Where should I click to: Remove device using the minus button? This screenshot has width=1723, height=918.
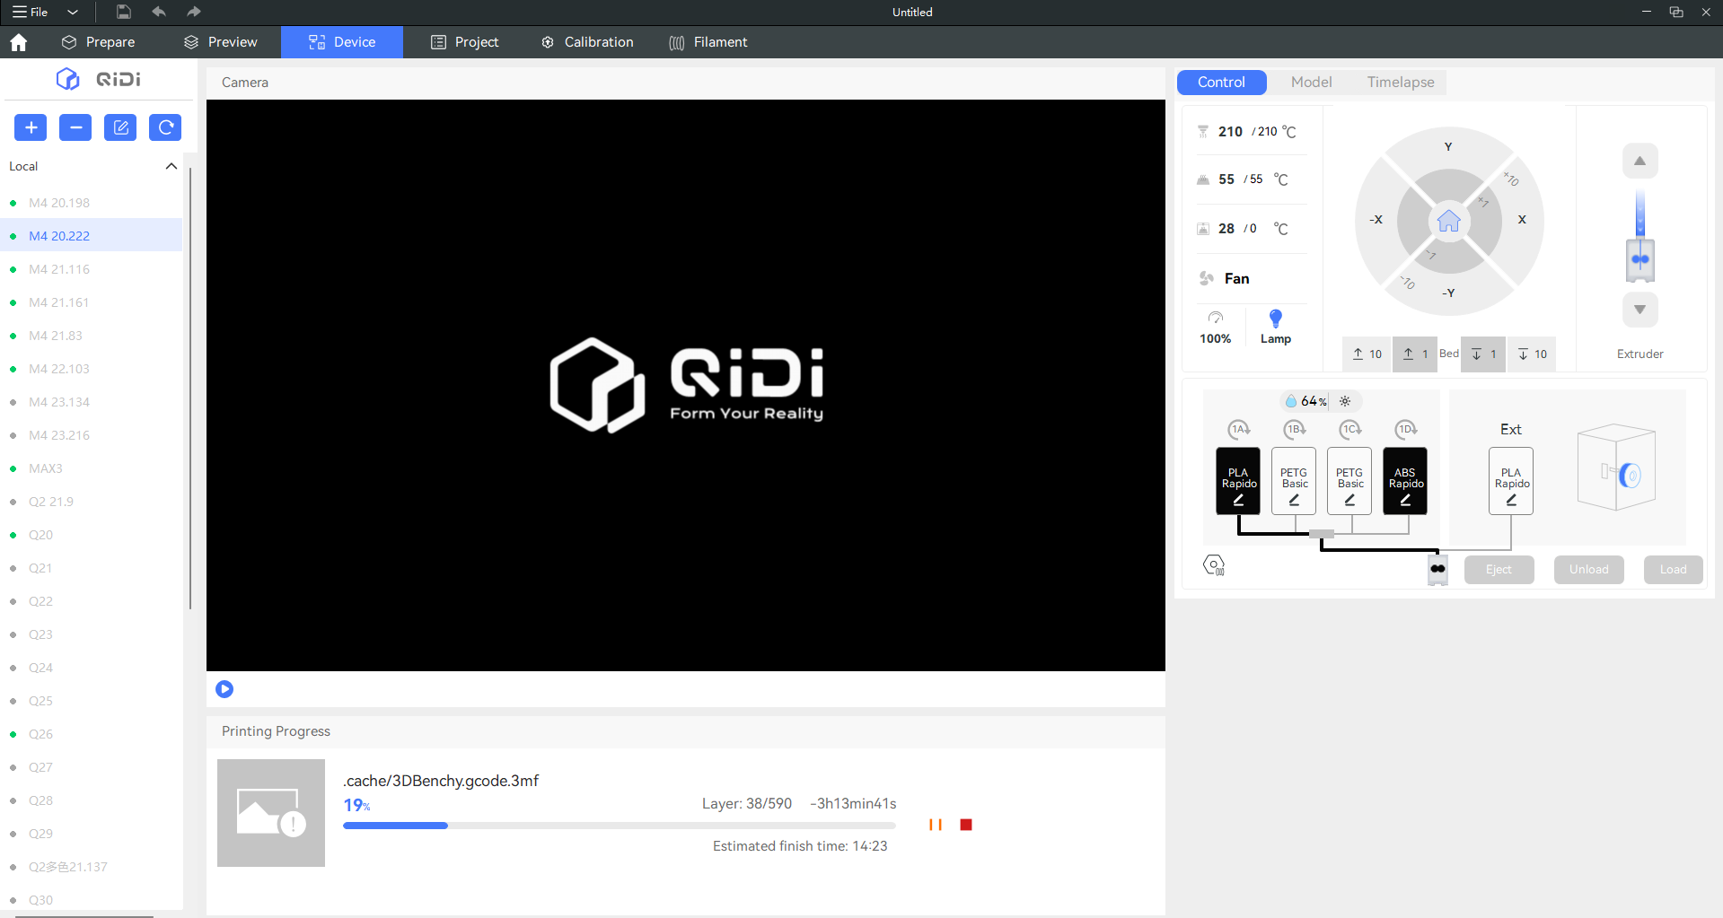(x=75, y=127)
